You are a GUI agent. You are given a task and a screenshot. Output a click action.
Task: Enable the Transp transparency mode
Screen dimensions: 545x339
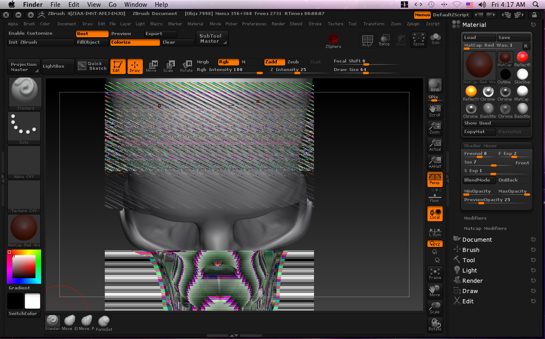[384, 39]
